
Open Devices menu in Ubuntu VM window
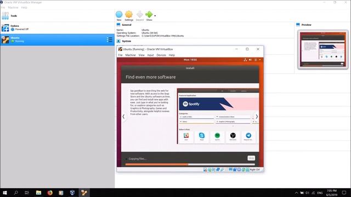coord(161,55)
